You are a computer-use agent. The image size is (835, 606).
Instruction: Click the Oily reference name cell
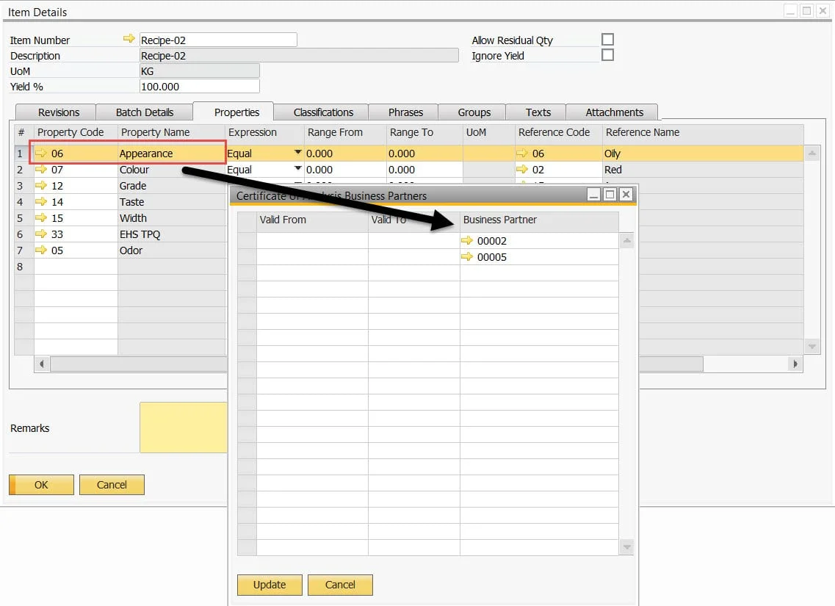(x=702, y=154)
